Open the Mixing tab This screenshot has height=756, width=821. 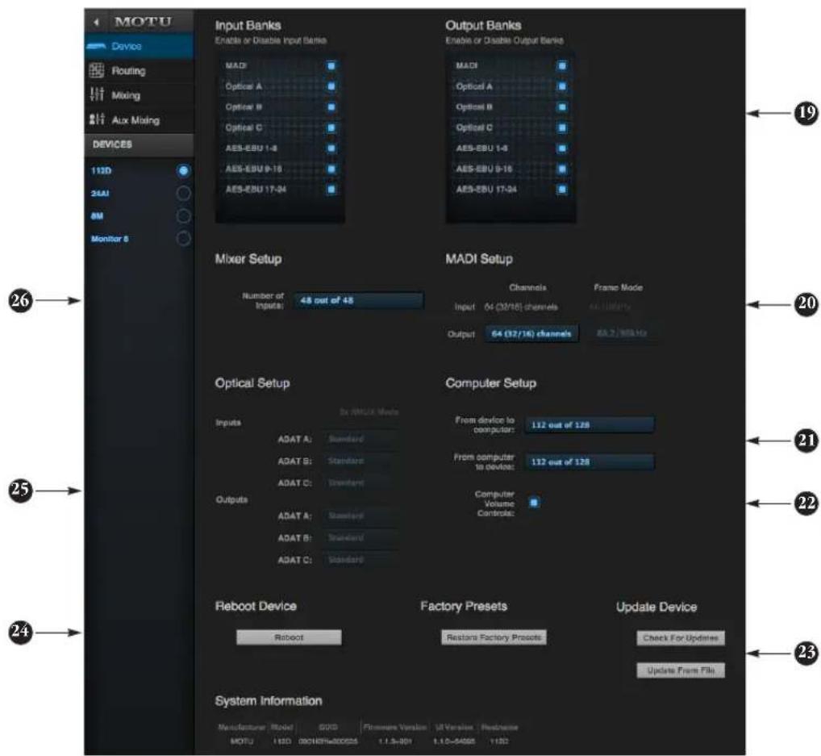[x=139, y=95]
